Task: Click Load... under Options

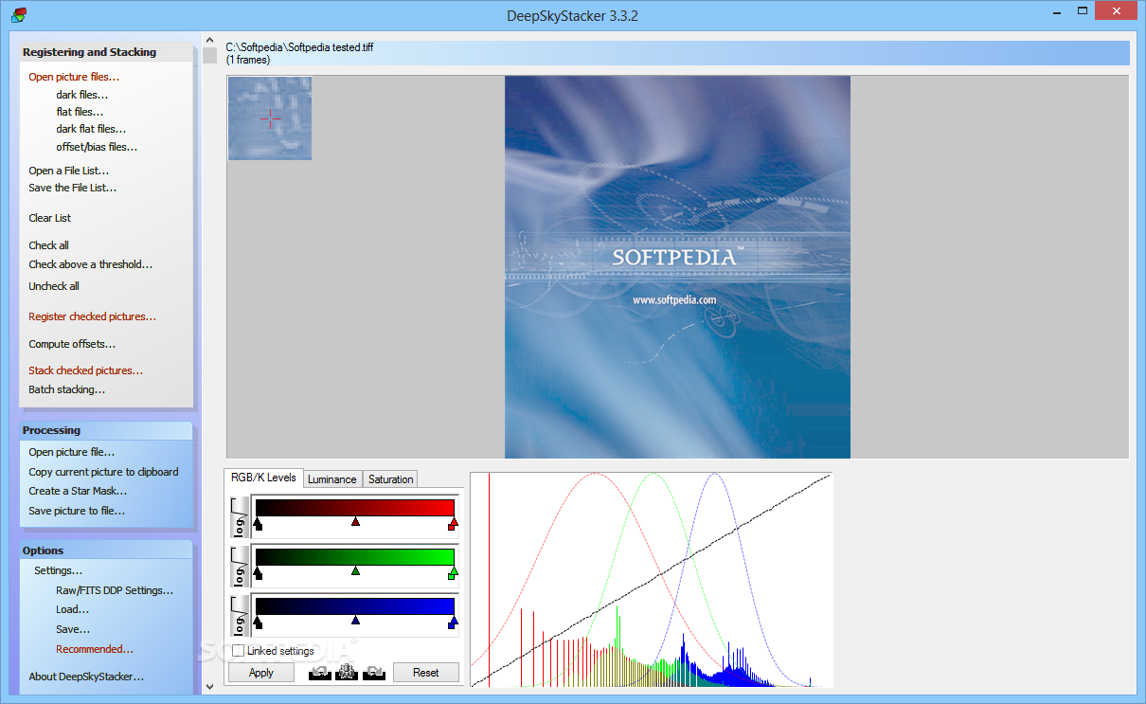Action: tap(72, 609)
